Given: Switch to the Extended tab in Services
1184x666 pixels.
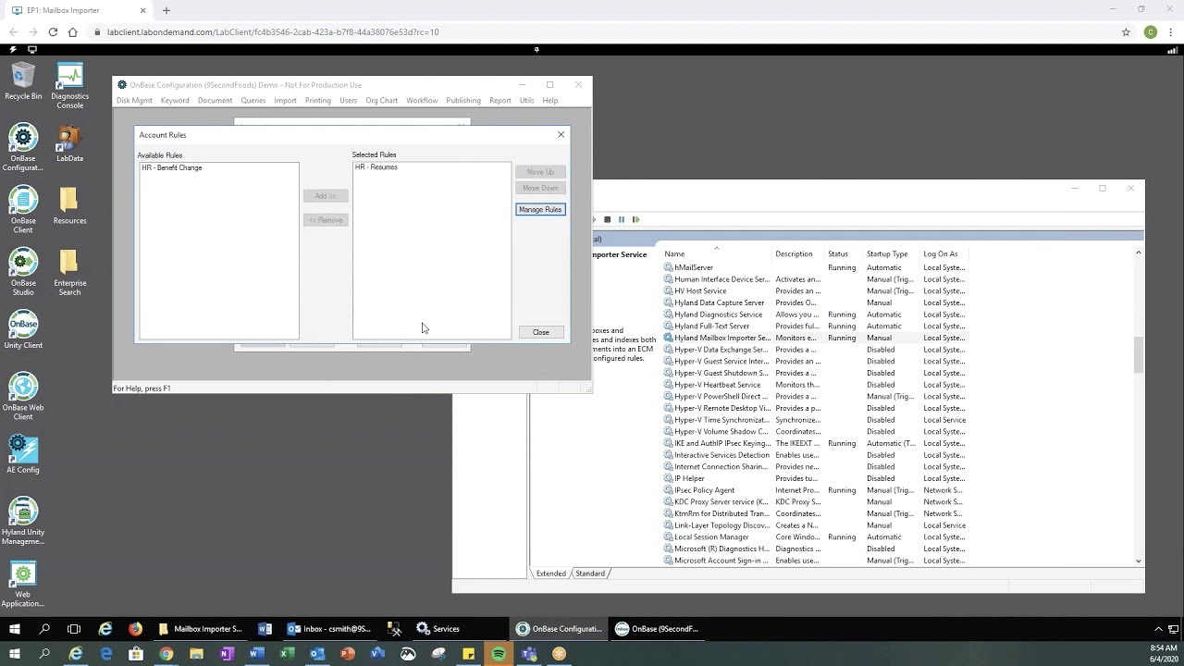Looking at the screenshot, I should (550, 573).
